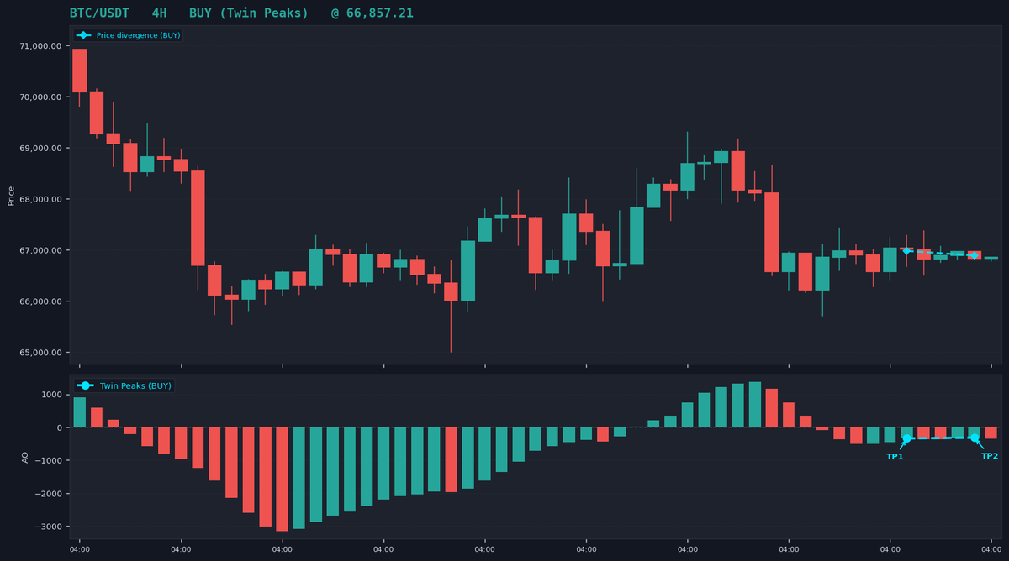This screenshot has width=1009, height=561.
Task: Click the 1000 tick on AO axis
Action: [x=52, y=395]
